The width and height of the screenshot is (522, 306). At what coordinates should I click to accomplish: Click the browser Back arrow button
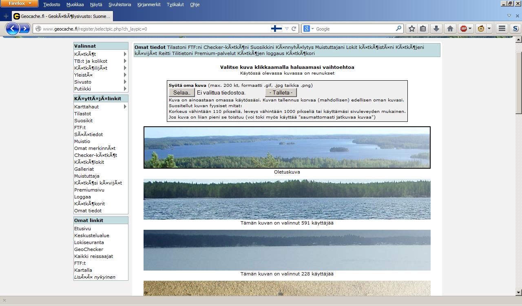(x=12, y=29)
